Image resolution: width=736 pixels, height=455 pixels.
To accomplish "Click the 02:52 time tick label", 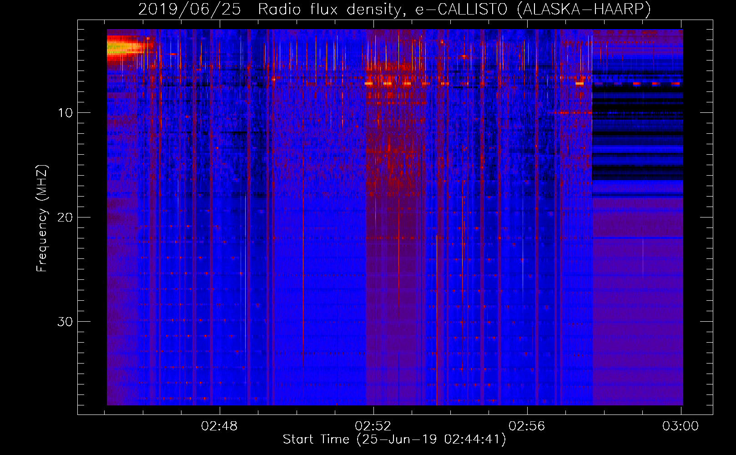I will [373, 426].
